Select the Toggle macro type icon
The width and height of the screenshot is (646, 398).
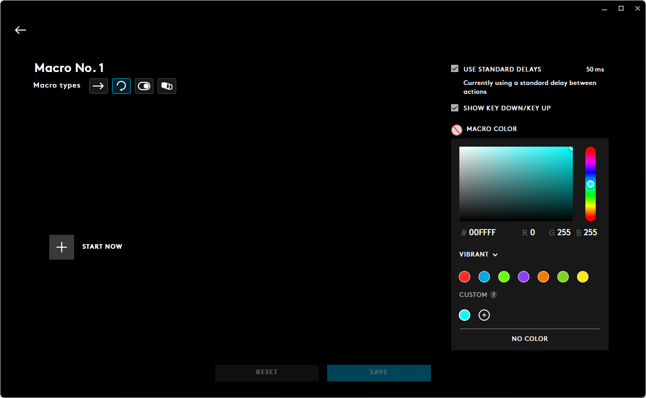[x=144, y=86]
